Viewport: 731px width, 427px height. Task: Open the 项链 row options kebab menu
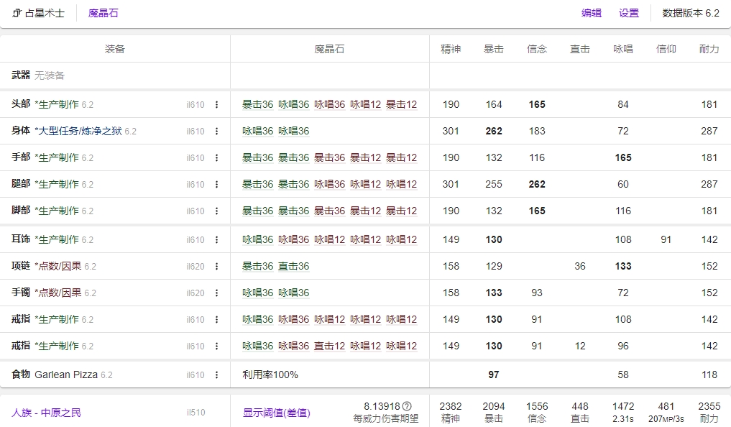[x=217, y=265]
